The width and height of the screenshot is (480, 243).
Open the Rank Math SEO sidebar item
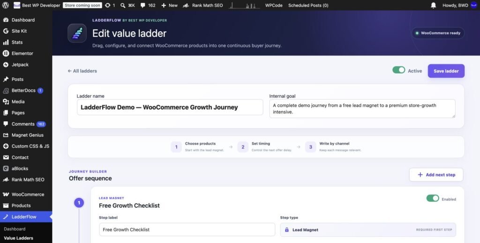pos(26,179)
